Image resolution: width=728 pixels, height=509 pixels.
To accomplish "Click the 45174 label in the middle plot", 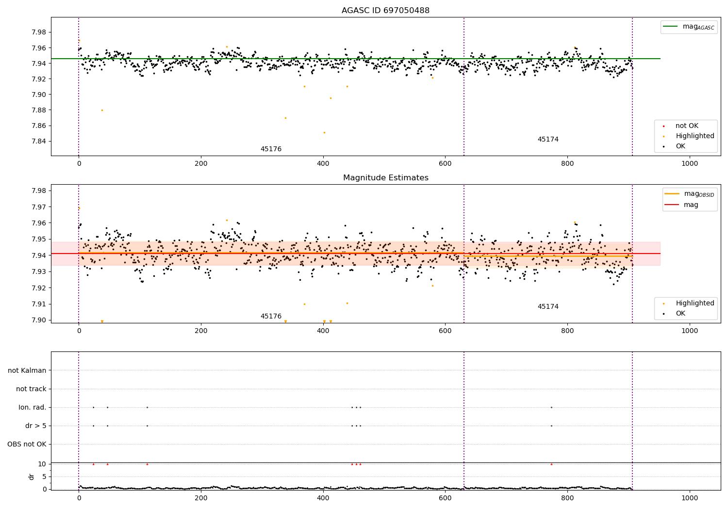I will (x=548, y=307).
